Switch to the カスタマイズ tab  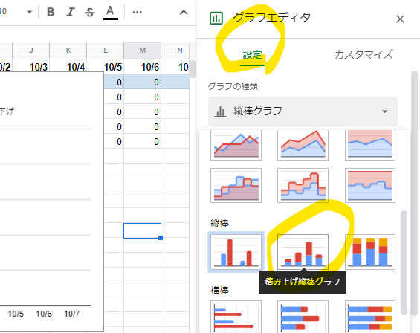pos(364,54)
